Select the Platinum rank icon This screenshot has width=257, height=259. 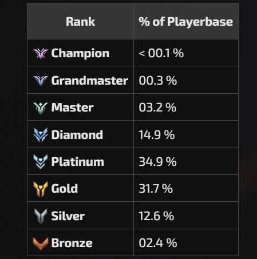[41, 162]
